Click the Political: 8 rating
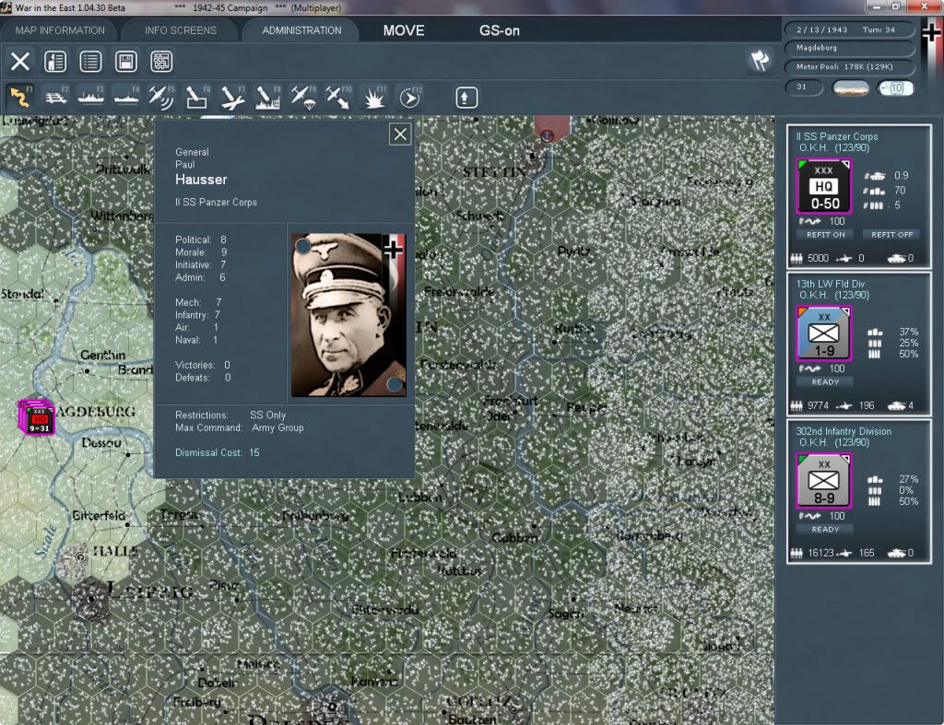 click(201, 240)
